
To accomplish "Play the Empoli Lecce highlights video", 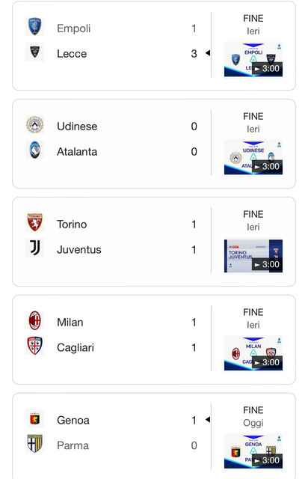I will tap(253, 60).
